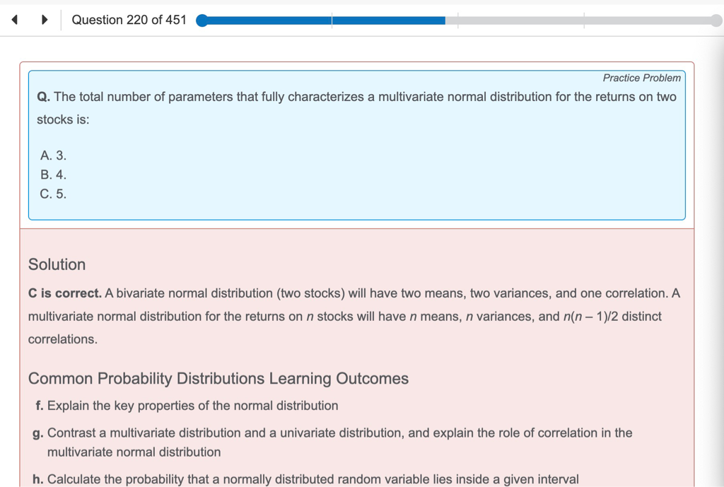Screen dimensions: 724x487
Task: Click the gray end handle of progress bar
Action: coord(716,20)
